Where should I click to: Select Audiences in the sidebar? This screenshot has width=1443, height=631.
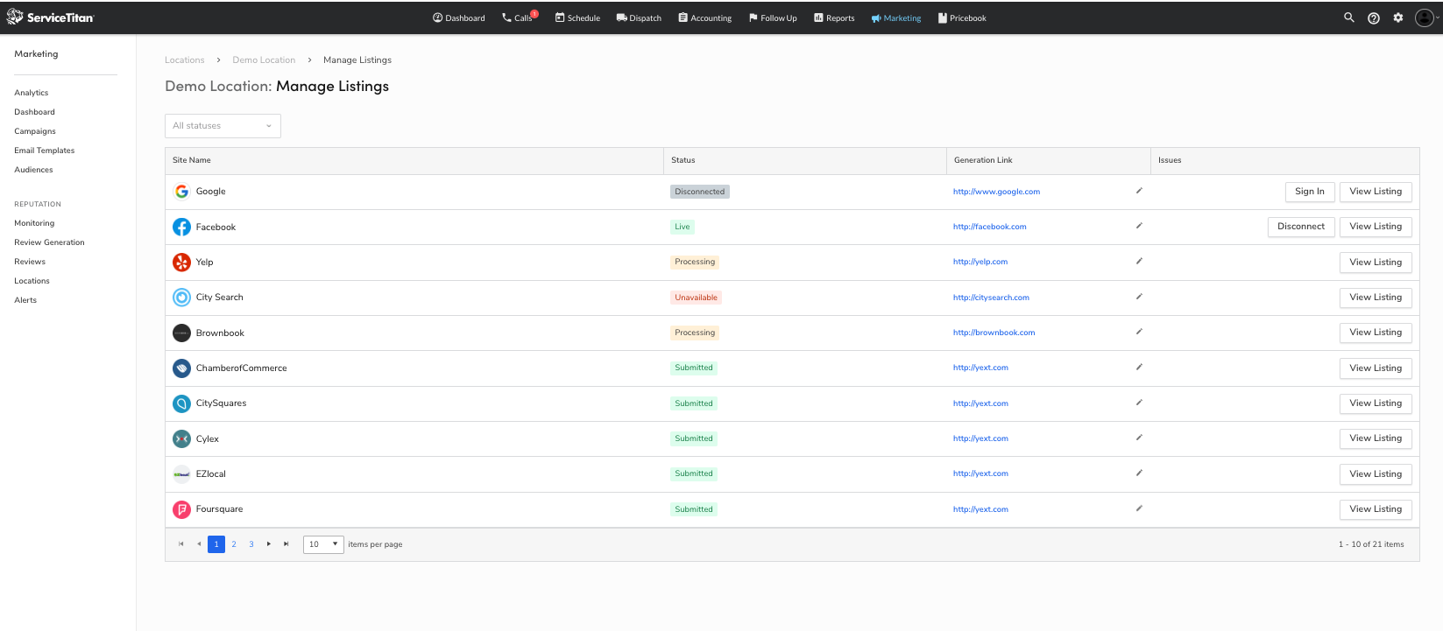33,170
